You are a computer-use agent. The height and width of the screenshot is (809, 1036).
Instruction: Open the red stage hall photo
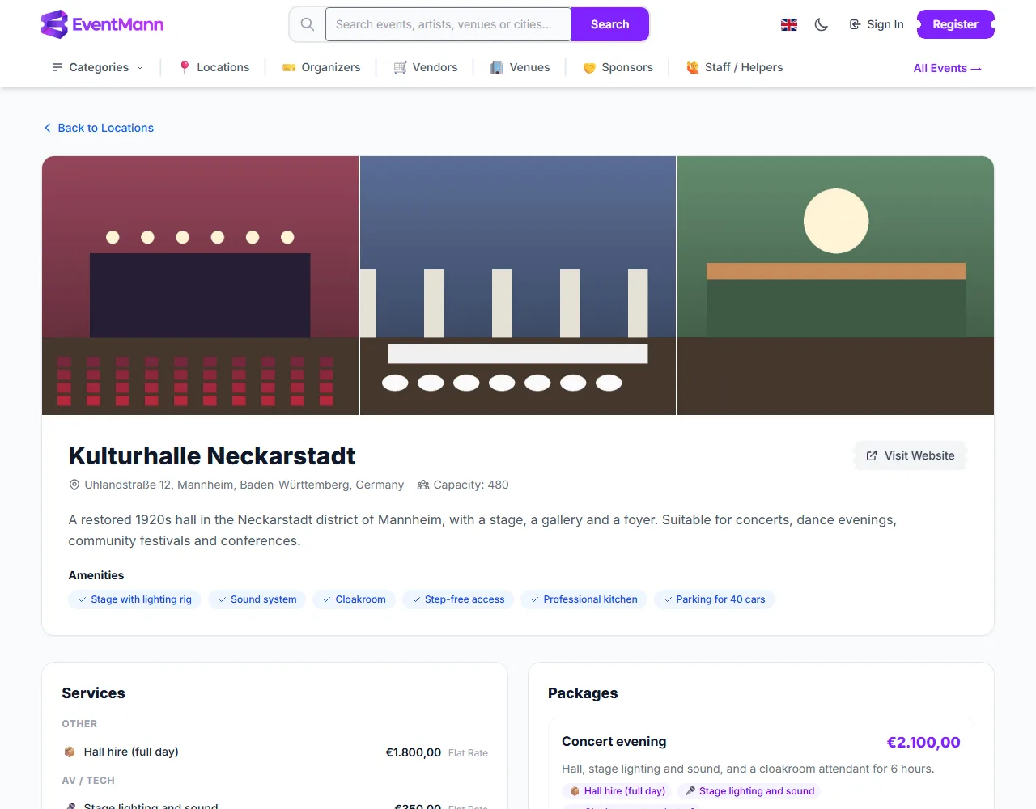[201, 286]
